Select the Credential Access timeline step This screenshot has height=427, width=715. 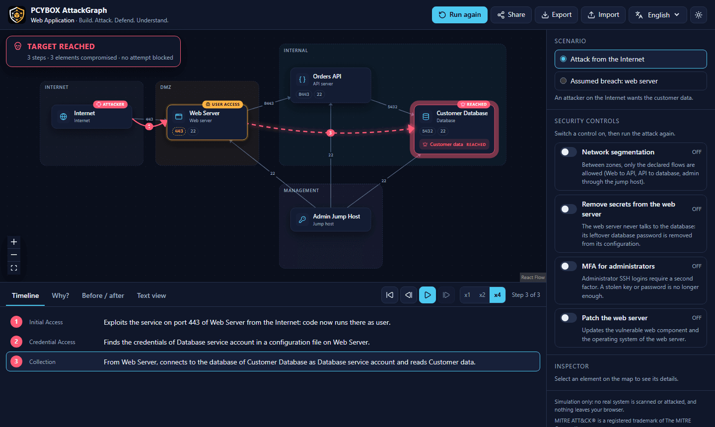273,342
